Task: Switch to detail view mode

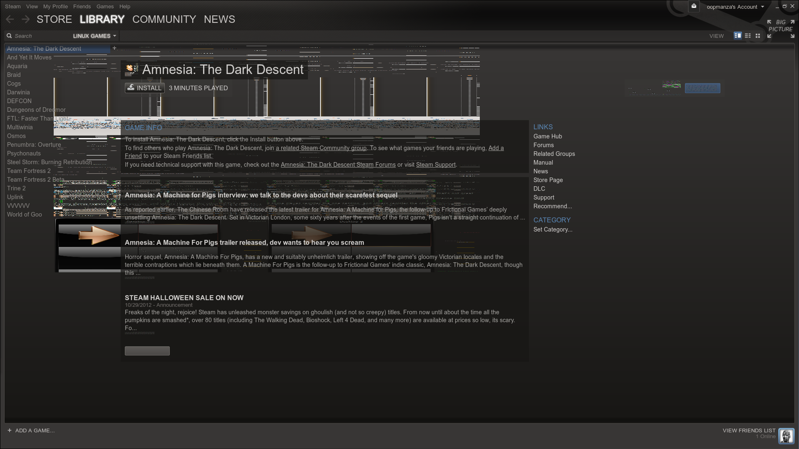Action: 737,36
